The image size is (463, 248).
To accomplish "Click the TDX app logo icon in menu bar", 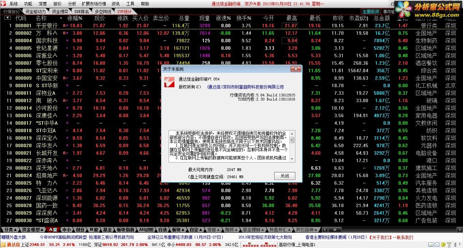I will click(x=4, y=4).
